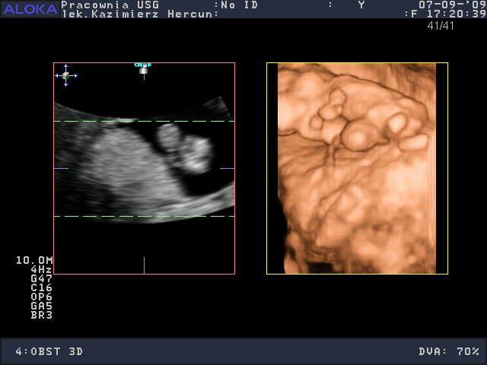This screenshot has height=365, width=487.
Task: Click the 'Y' age unit label
Action: point(361,5)
